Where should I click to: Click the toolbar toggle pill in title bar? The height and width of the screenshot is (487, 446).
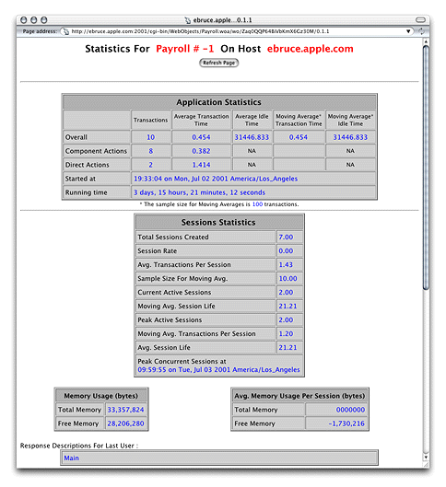coord(420,20)
